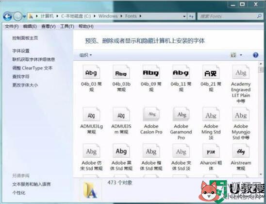This screenshot has width=266, height=204.
Task: Click the scrollbar up arrow
Action: click(261, 64)
